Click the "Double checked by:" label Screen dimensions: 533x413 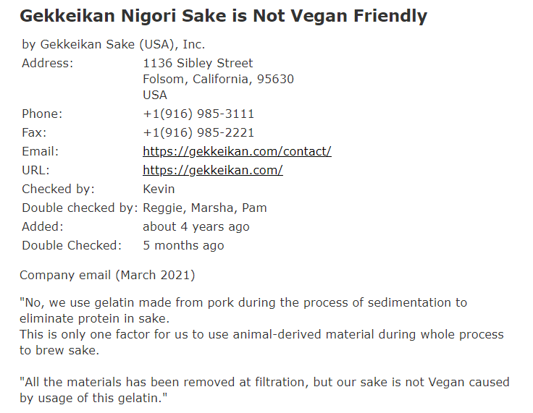click(79, 208)
